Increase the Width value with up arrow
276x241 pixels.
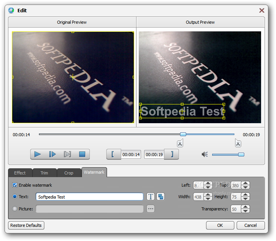click(x=208, y=195)
